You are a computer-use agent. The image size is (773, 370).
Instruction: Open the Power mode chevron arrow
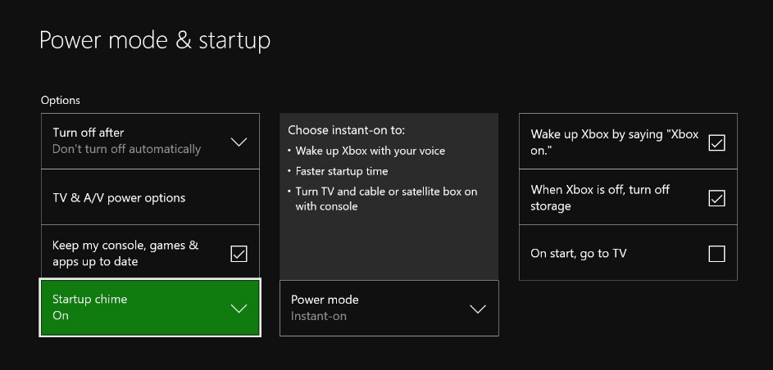(x=477, y=309)
